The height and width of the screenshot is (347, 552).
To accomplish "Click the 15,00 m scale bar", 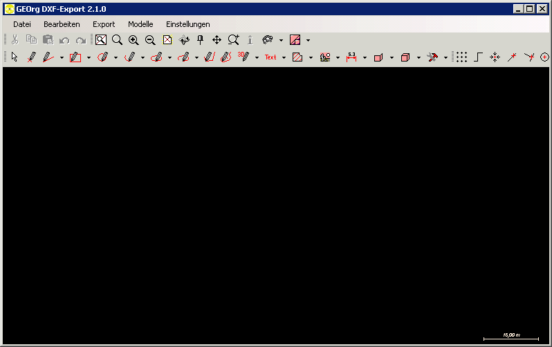I will pyautogui.click(x=510, y=337).
